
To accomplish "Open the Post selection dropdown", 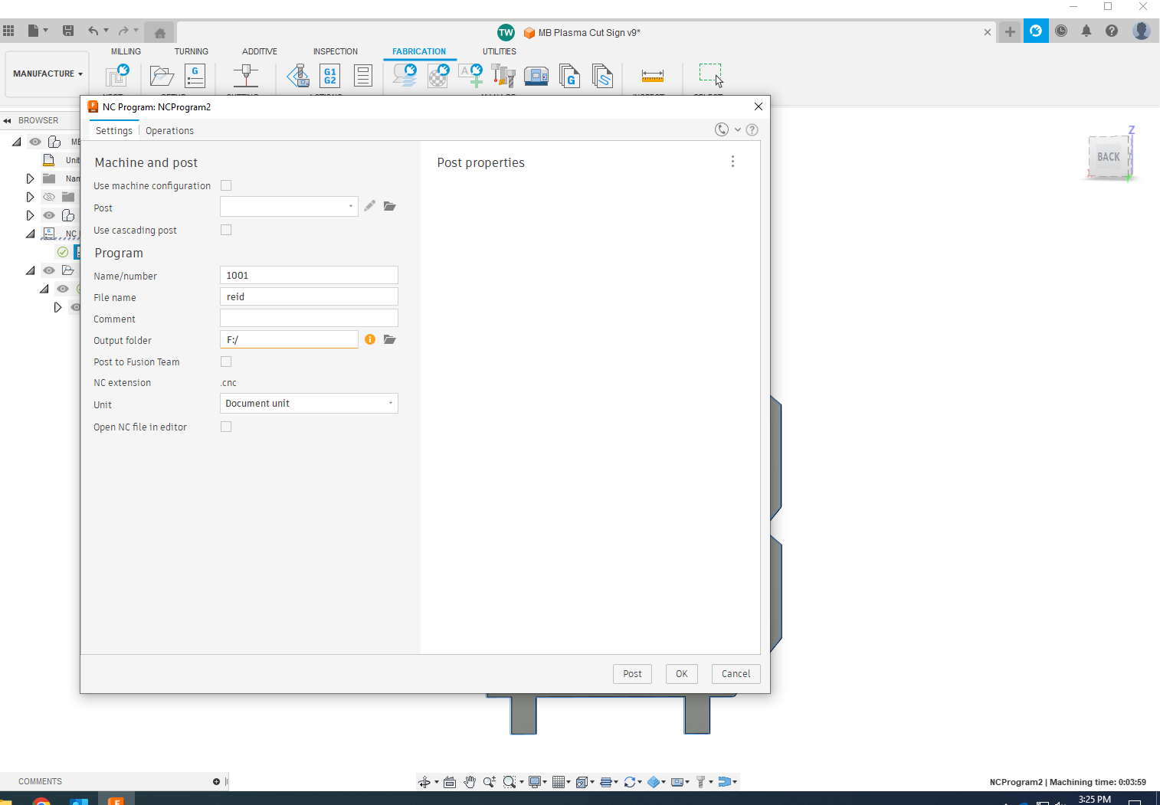I will coord(350,206).
